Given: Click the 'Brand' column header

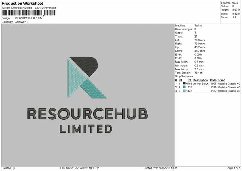Looking at the screenshot, I should (x=221, y=80).
